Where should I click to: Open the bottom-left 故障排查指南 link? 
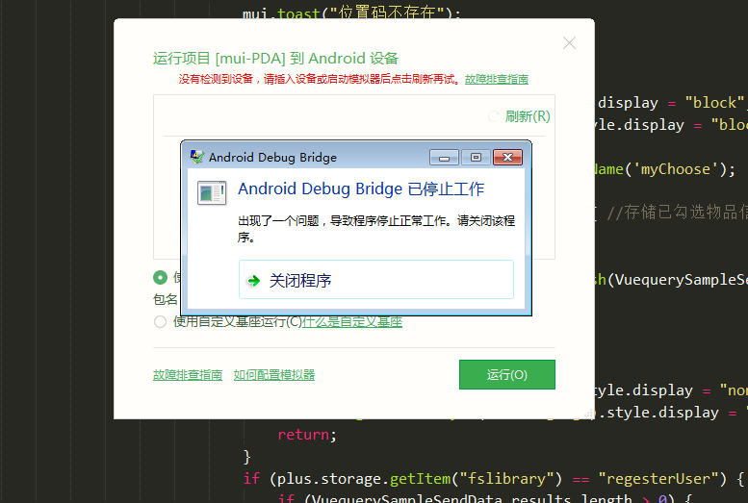pos(188,375)
